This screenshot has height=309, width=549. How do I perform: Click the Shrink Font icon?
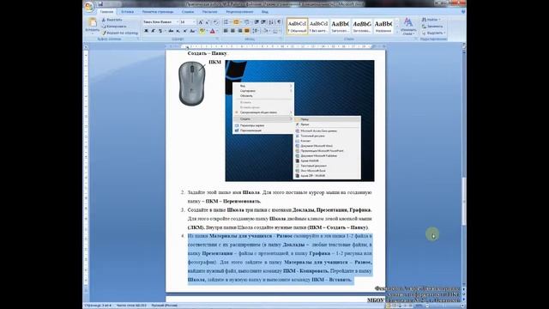point(208,22)
